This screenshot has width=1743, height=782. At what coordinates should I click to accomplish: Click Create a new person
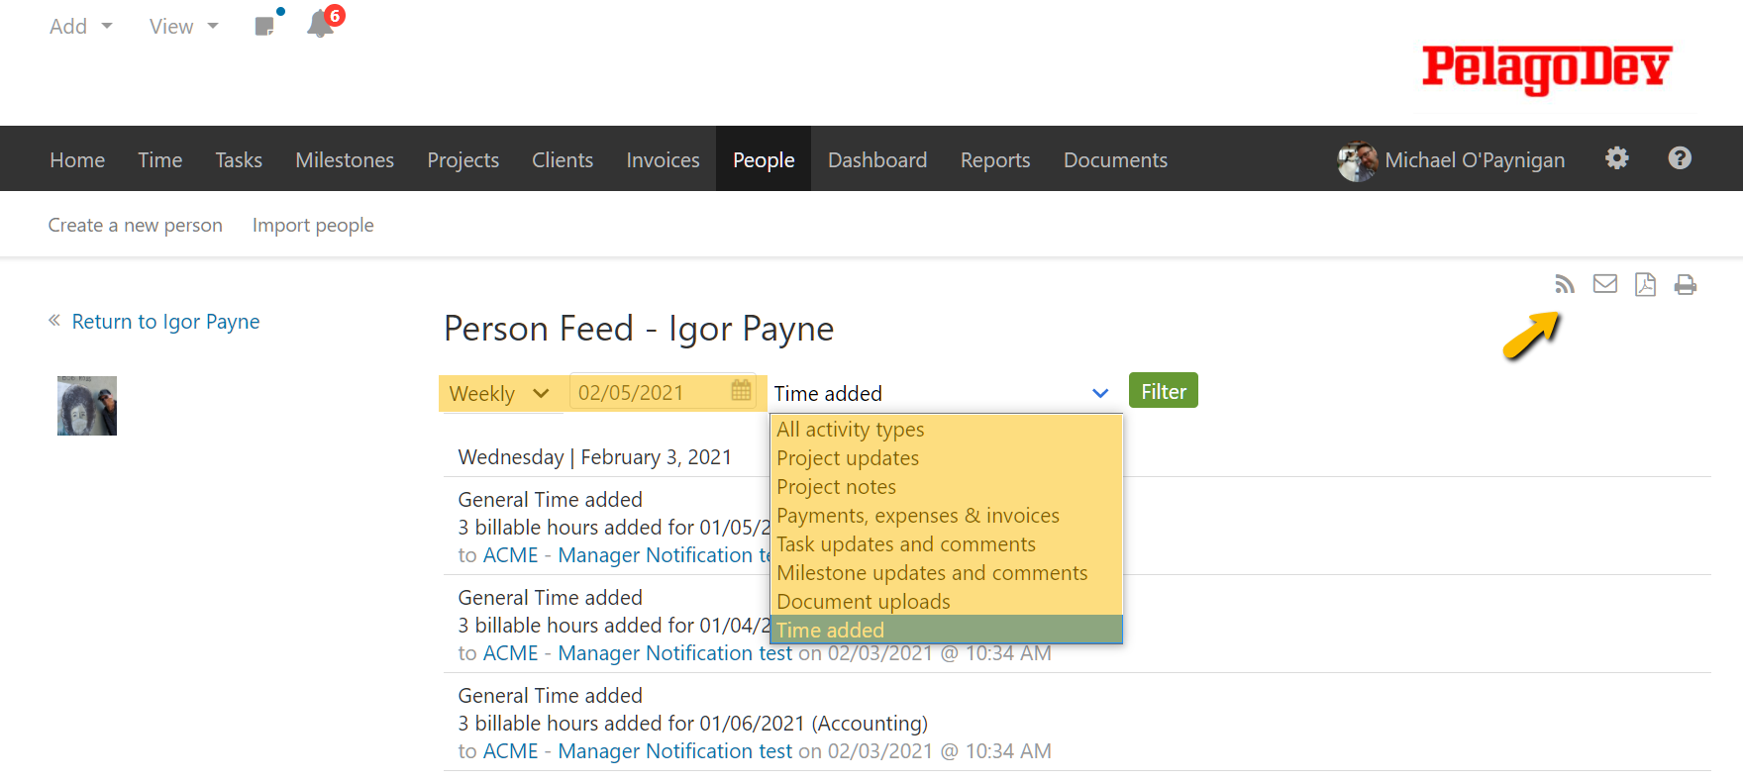pos(135,225)
